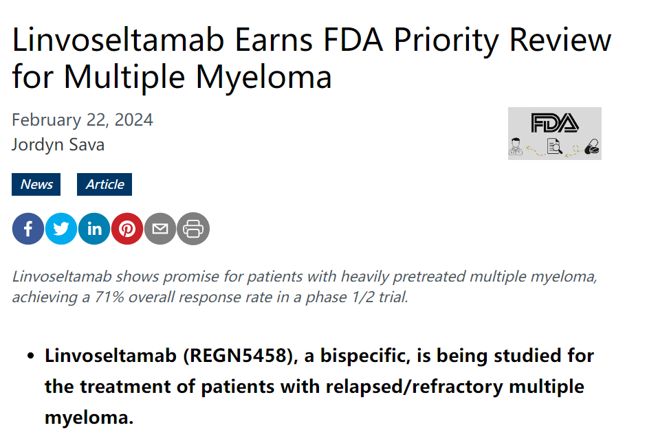Viewport: 658px width, 443px height.
Task: Share article on LinkedIn
Action: tap(94, 229)
